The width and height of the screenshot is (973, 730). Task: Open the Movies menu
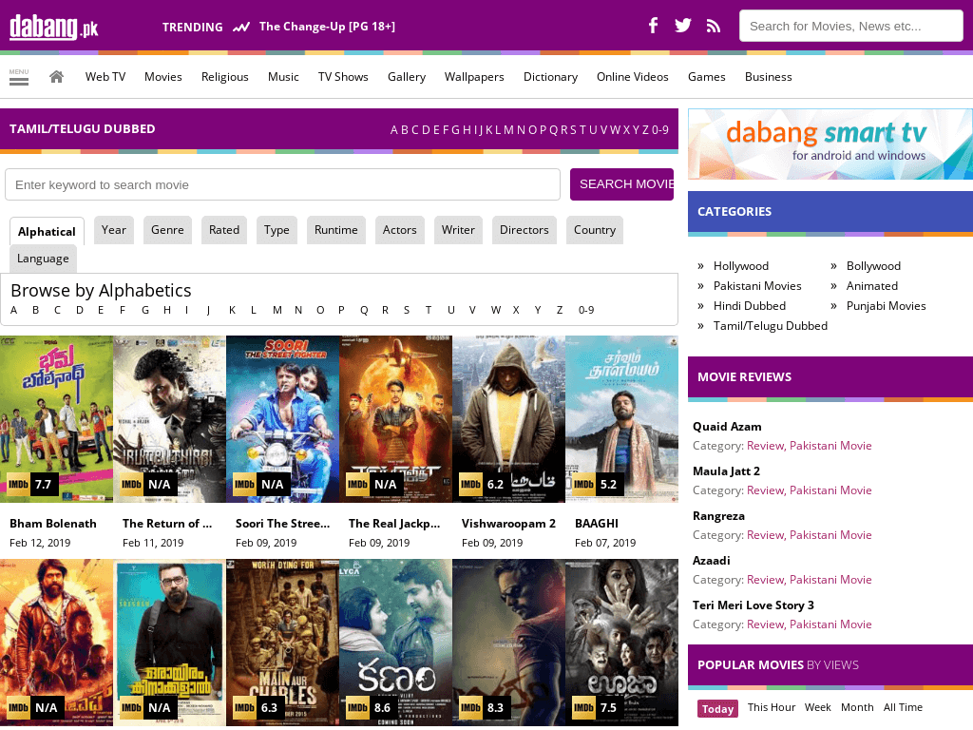pyautogui.click(x=163, y=77)
